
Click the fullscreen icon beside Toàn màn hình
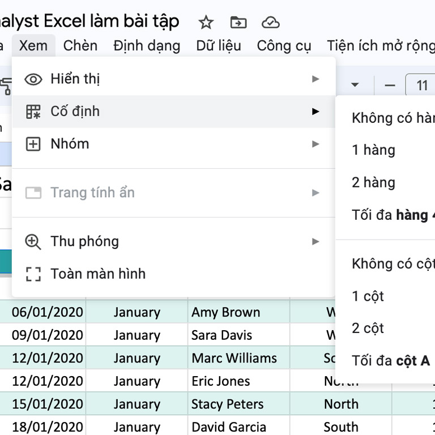coord(33,274)
